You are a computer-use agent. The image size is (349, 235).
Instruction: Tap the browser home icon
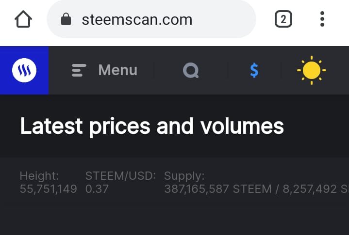pos(23,19)
